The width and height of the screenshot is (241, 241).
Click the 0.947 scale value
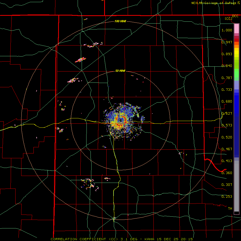coord(227,42)
